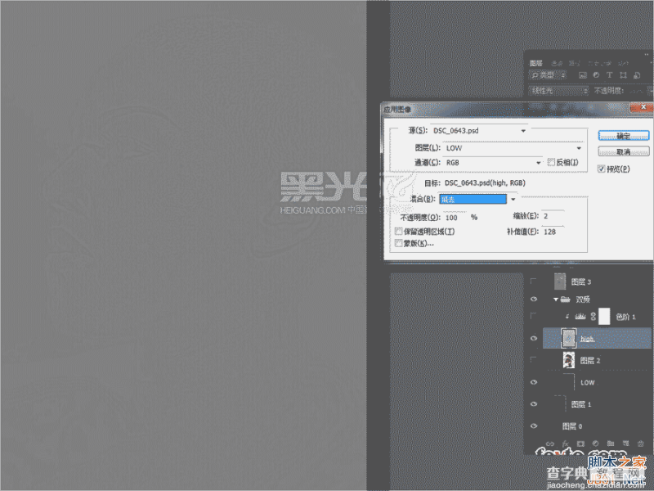This screenshot has width=654, height=491.
Task: Open the 线性光 blend mode dropdown
Action: pyautogui.click(x=558, y=91)
